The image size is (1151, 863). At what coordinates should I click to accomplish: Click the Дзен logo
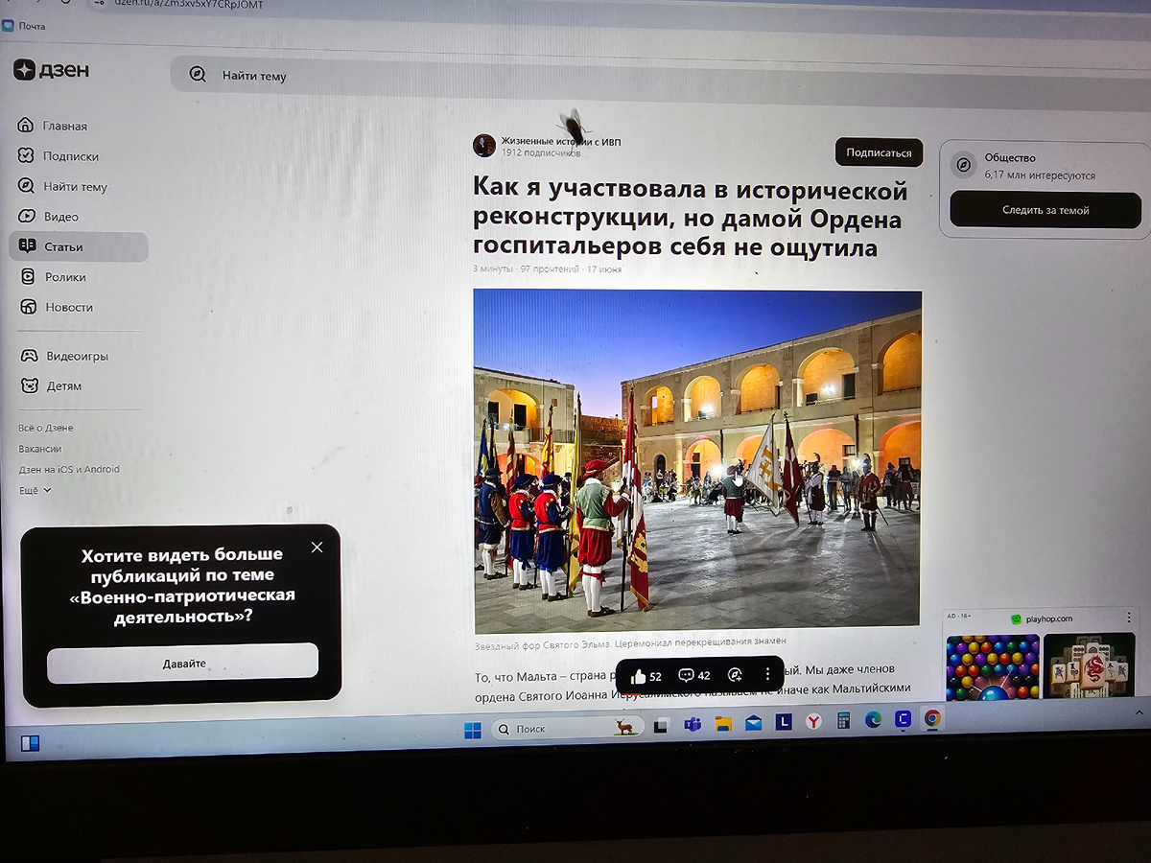pyautogui.click(x=52, y=70)
